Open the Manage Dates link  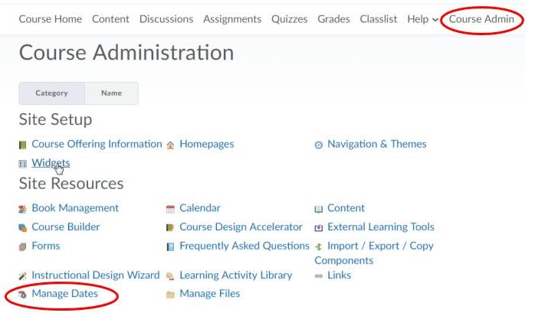[x=65, y=294]
